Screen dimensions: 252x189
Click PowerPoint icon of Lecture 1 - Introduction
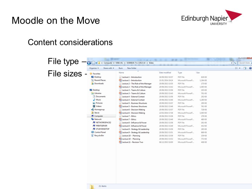coord(120,80)
